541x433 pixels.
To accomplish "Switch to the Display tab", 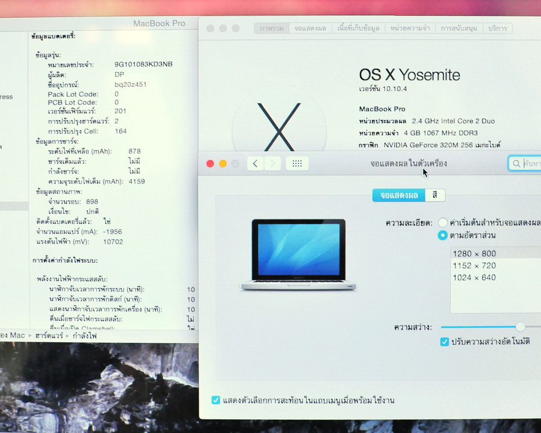I will 399,196.
